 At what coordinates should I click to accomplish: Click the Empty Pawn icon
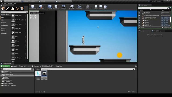point(13,24)
